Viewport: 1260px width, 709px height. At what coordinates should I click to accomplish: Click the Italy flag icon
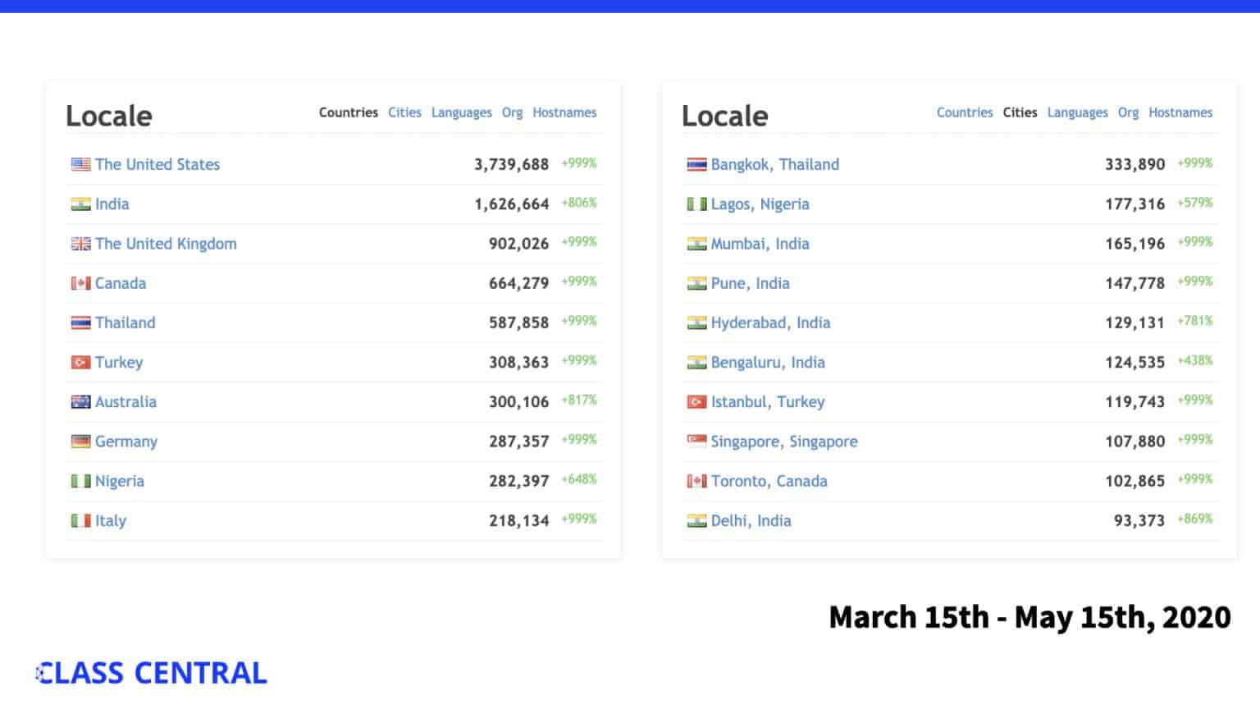coord(80,520)
